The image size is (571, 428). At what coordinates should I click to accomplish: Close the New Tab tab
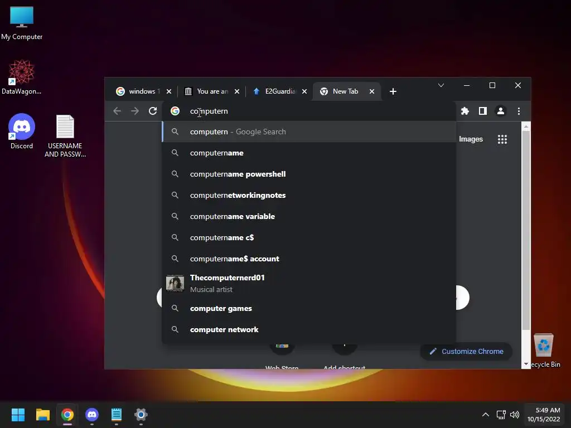coord(372,91)
